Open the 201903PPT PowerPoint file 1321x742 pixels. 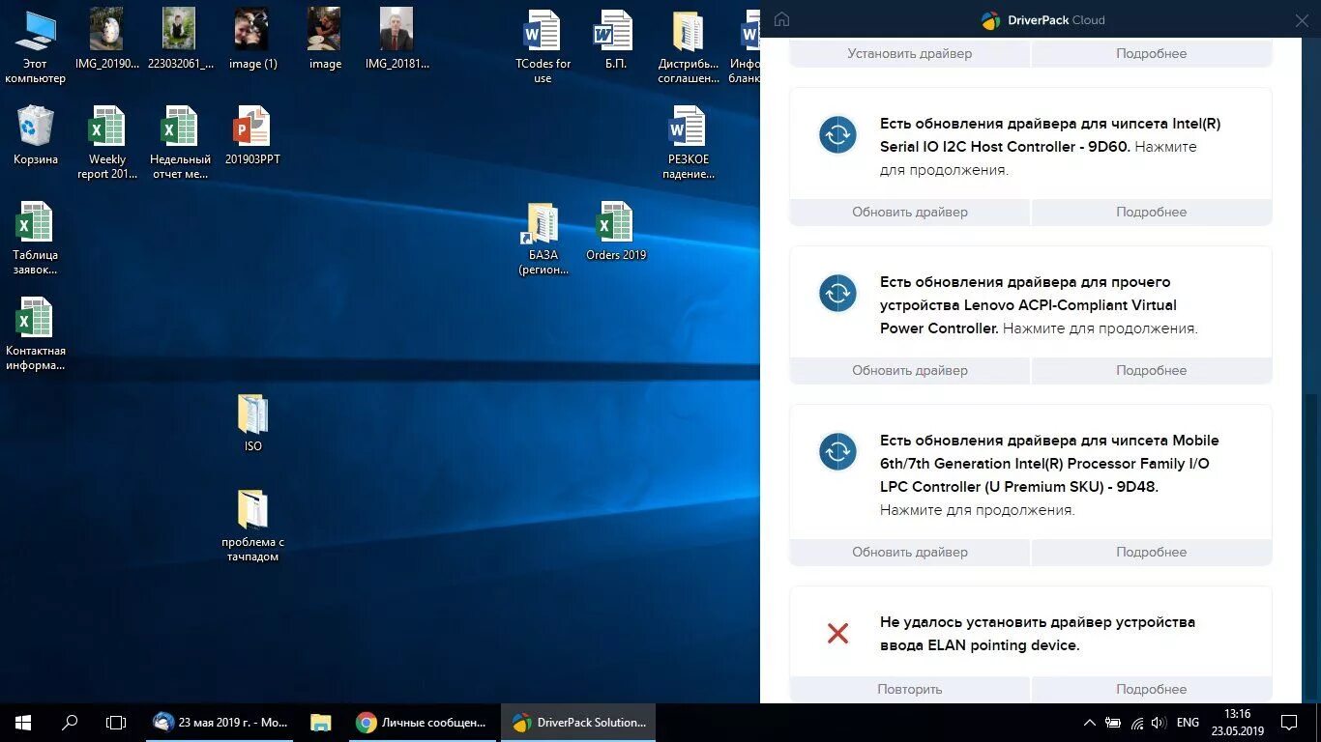[252, 135]
